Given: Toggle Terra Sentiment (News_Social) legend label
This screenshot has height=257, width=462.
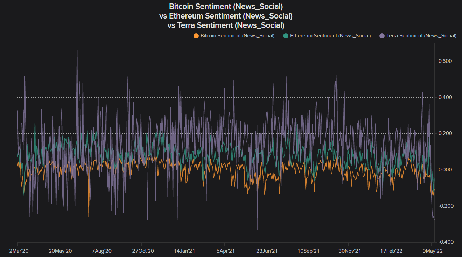Looking at the screenshot, I should [x=421, y=36].
